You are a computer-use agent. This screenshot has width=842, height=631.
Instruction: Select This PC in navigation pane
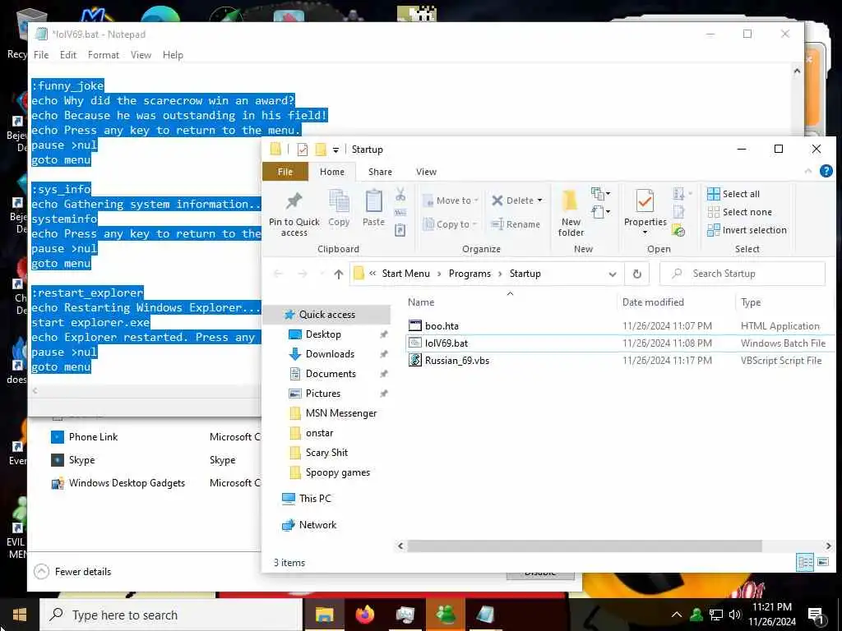(x=315, y=499)
